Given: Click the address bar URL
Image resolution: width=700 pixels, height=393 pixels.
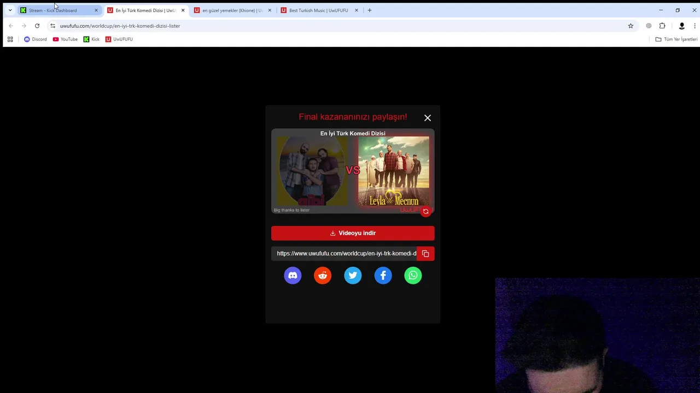Looking at the screenshot, I should (120, 26).
